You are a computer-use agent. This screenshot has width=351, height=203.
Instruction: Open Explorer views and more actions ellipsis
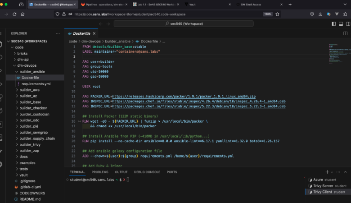point(57,33)
